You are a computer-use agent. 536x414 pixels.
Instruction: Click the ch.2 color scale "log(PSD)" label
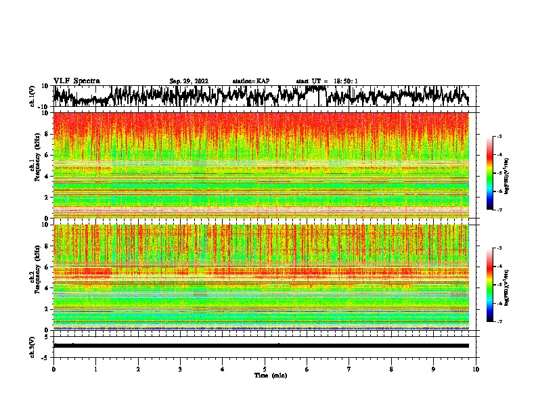507,287
